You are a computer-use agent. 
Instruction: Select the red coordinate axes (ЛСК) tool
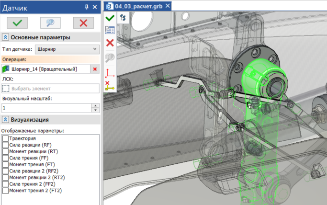[x=110, y=73]
